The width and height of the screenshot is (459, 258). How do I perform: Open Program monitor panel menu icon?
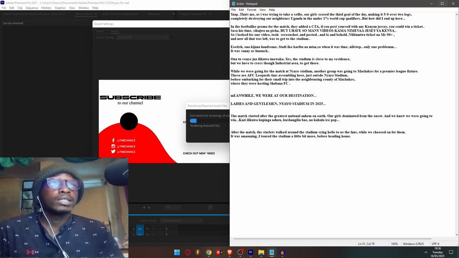click(x=210, y=14)
